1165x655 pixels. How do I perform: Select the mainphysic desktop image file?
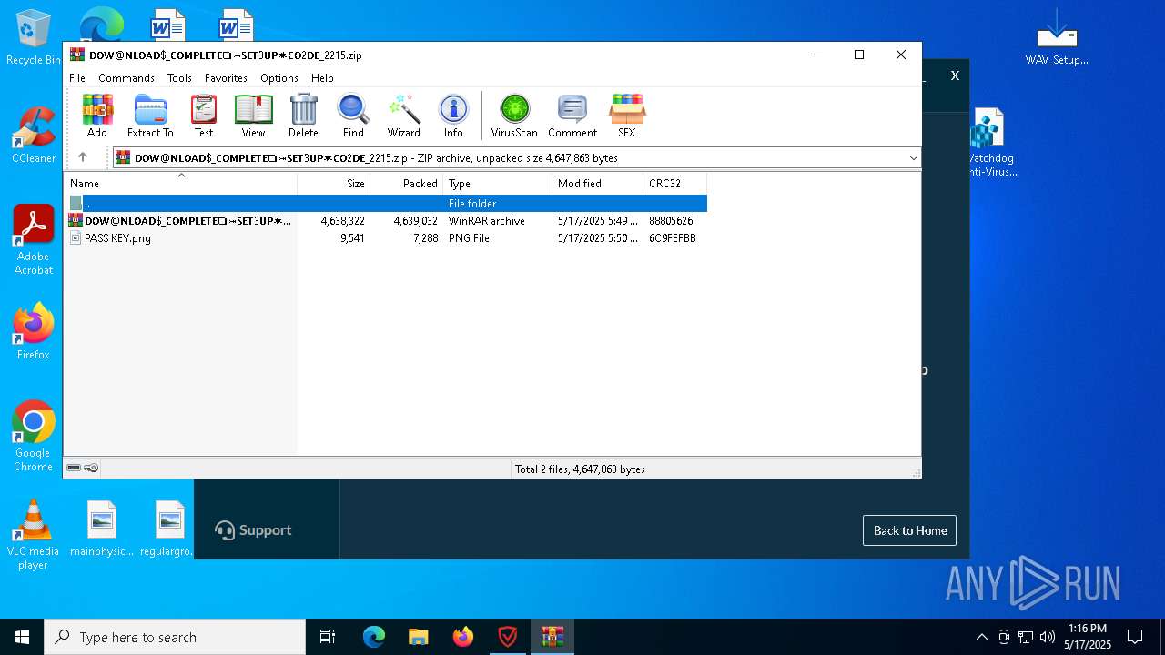[x=102, y=529]
